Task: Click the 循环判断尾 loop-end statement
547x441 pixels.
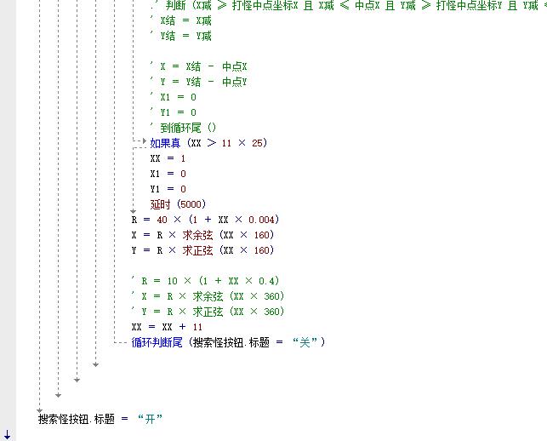Action: [228, 342]
